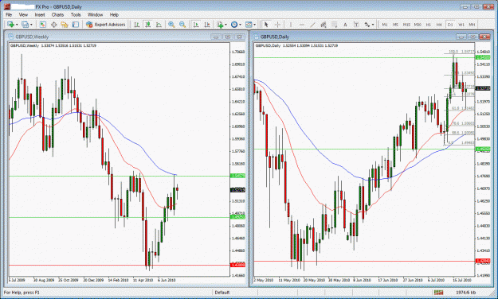Switch to the M1 timeframe
Screen dimensions: 498x299
385,25
